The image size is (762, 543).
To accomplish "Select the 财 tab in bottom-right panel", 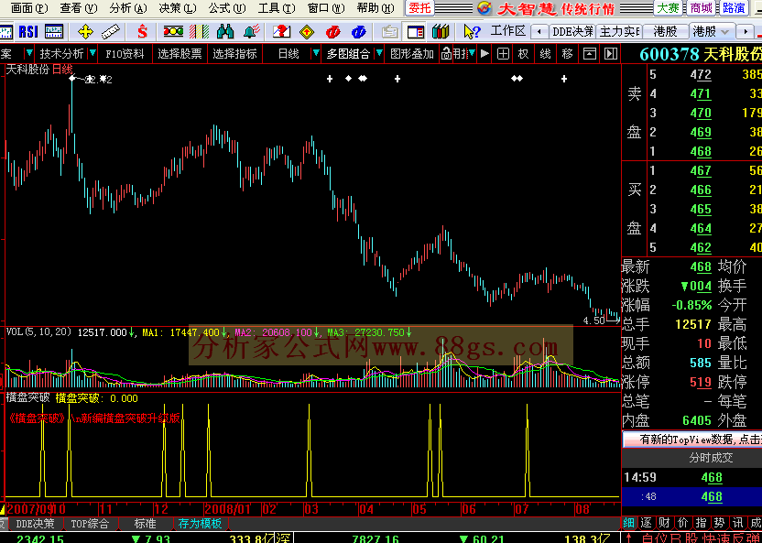I will 664,523.
